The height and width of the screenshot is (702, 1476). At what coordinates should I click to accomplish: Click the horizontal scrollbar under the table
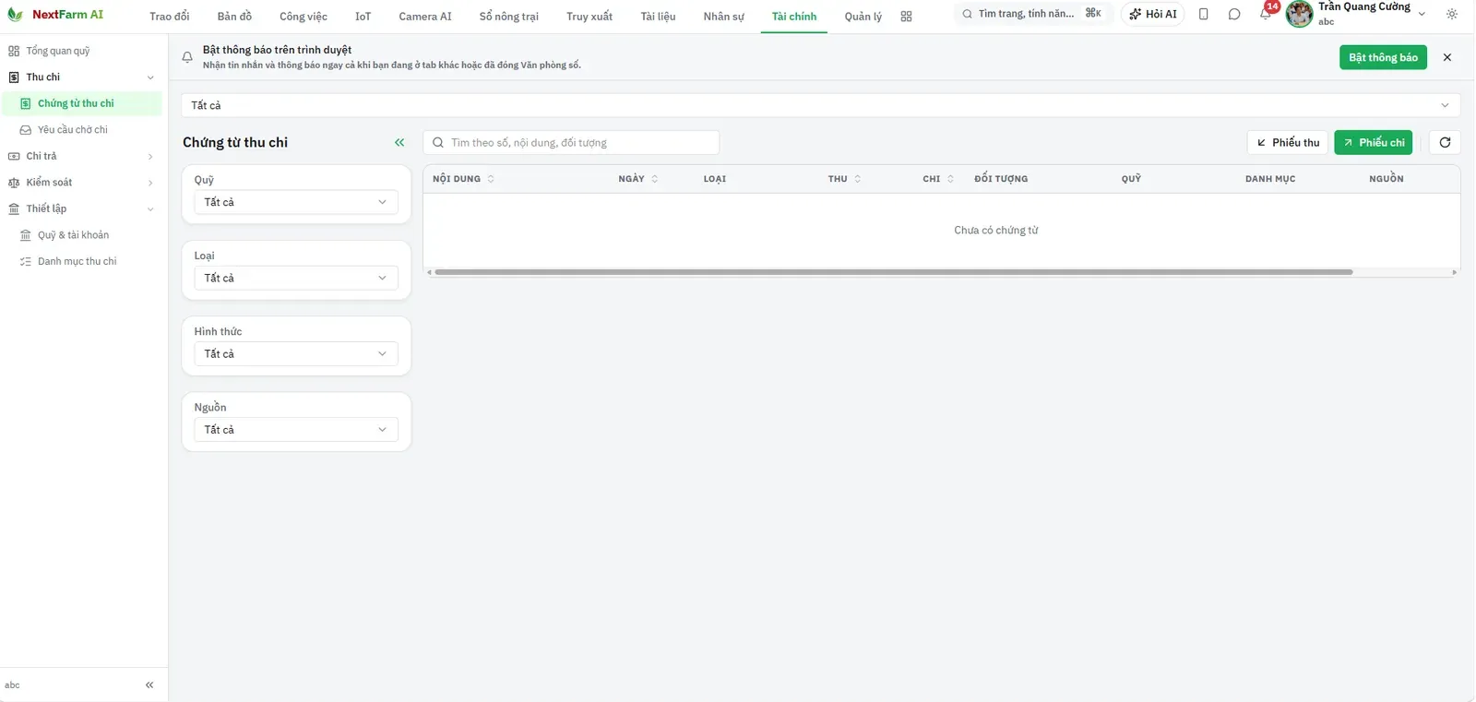tap(893, 272)
